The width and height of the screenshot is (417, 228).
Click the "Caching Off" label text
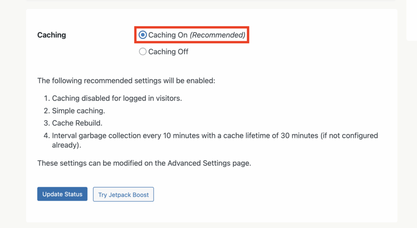coord(168,52)
